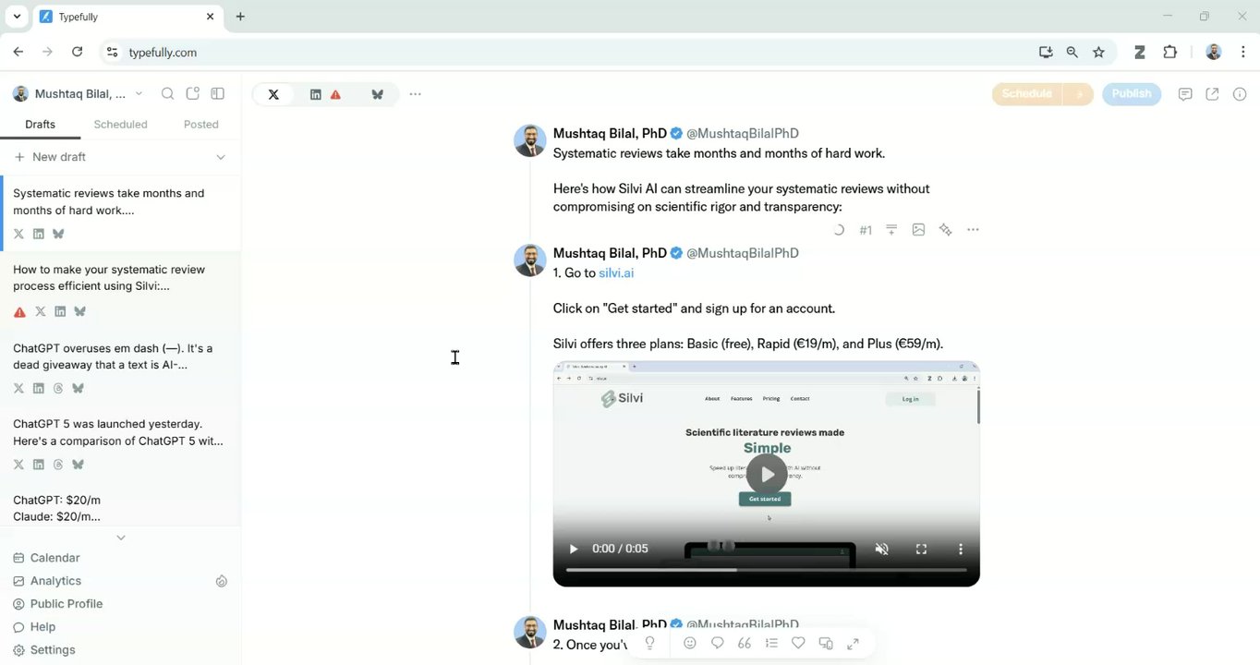The height and width of the screenshot is (665, 1260).
Task: Click the badge icon beside Analytics
Action: point(222,581)
